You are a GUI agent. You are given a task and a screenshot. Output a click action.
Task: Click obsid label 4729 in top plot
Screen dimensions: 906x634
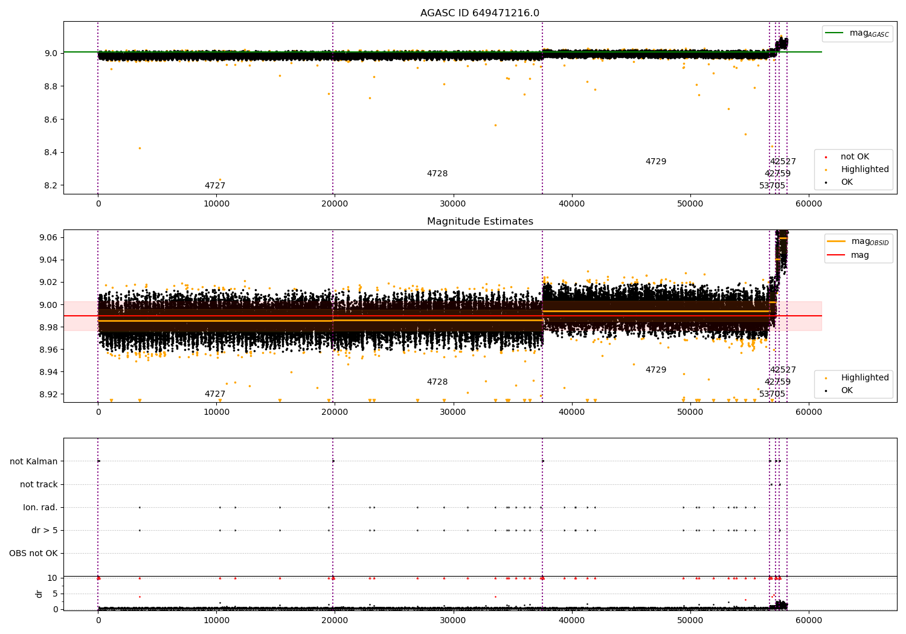click(656, 162)
